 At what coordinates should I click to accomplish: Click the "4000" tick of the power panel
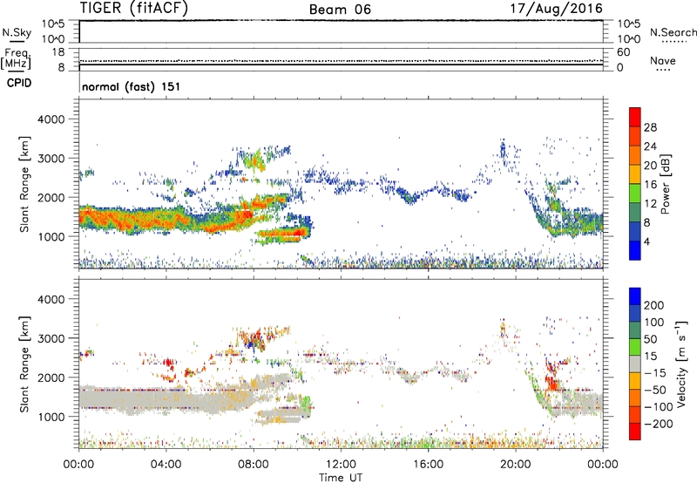(51, 119)
